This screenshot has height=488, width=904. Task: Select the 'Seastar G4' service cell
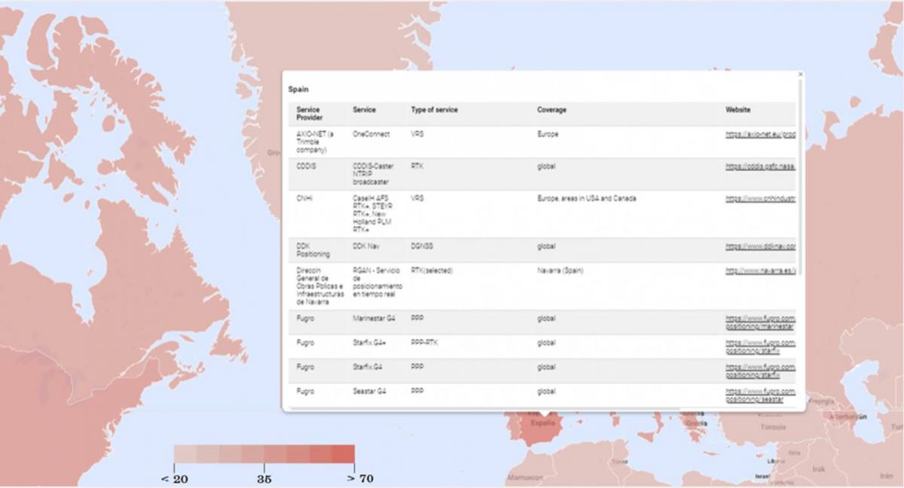369,392
